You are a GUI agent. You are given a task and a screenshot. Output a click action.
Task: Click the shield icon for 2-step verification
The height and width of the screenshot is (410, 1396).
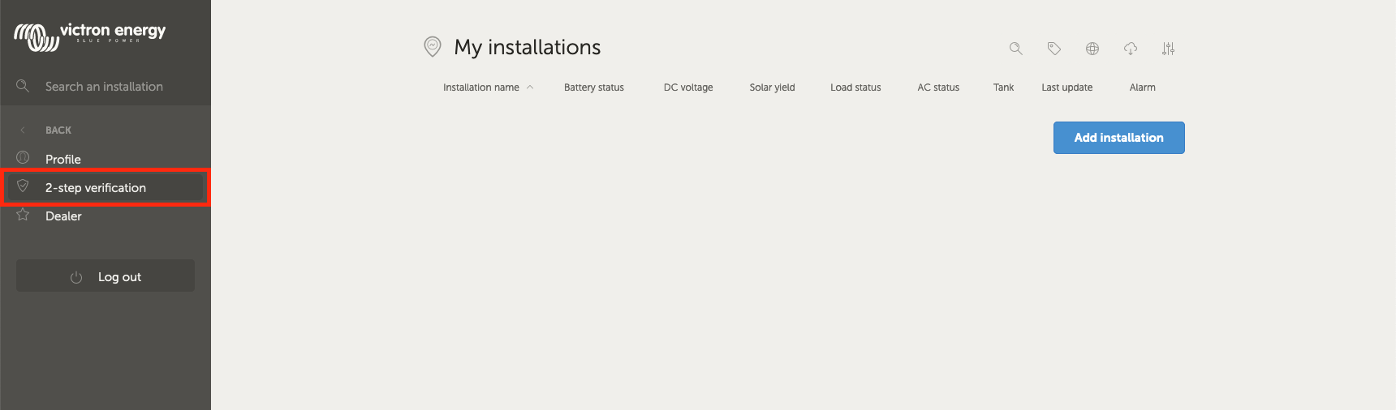[23, 186]
